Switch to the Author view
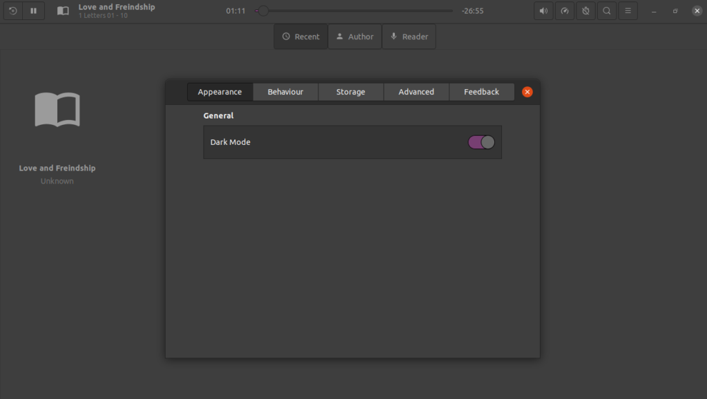Image resolution: width=707 pixels, height=399 pixels. [x=355, y=37]
